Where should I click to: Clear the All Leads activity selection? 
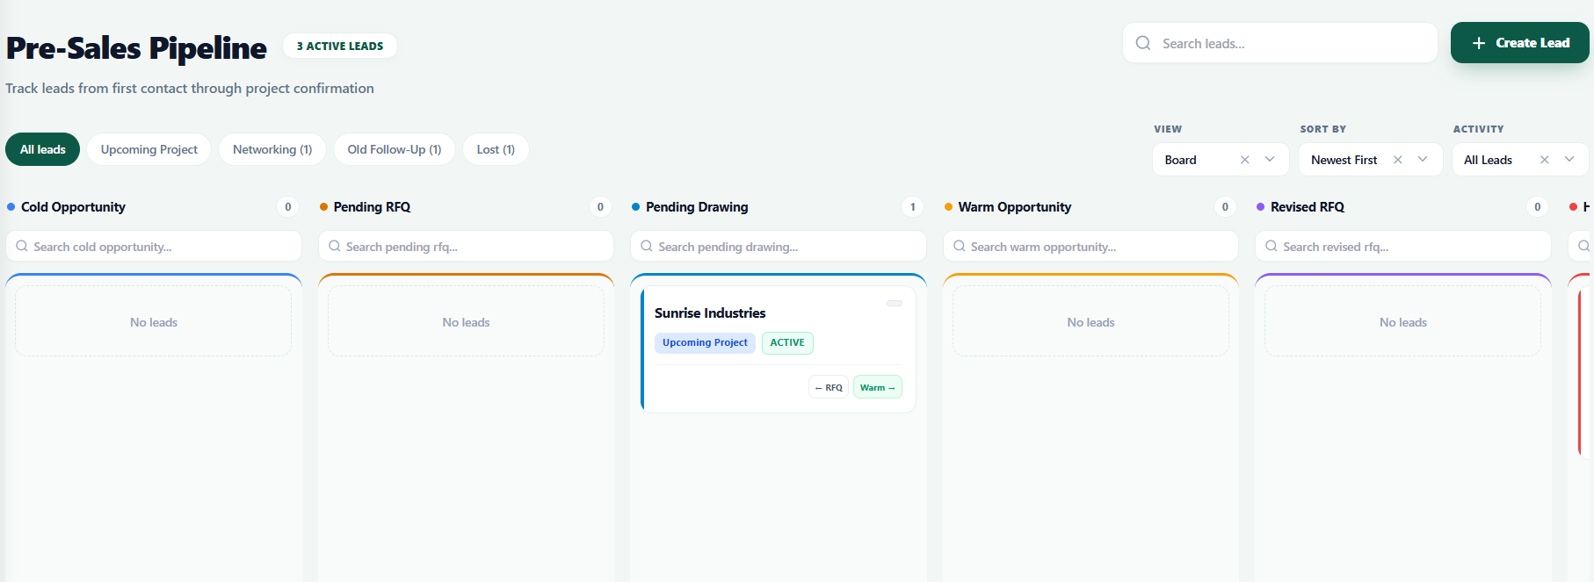click(1545, 160)
